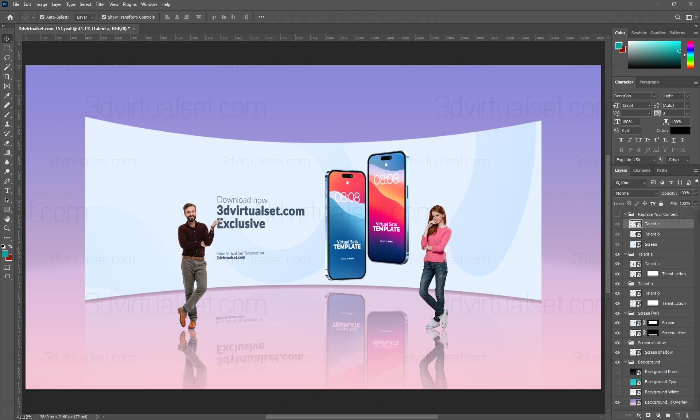
Task: Toggle the Auto-Select checkbox
Action: (x=42, y=17)
